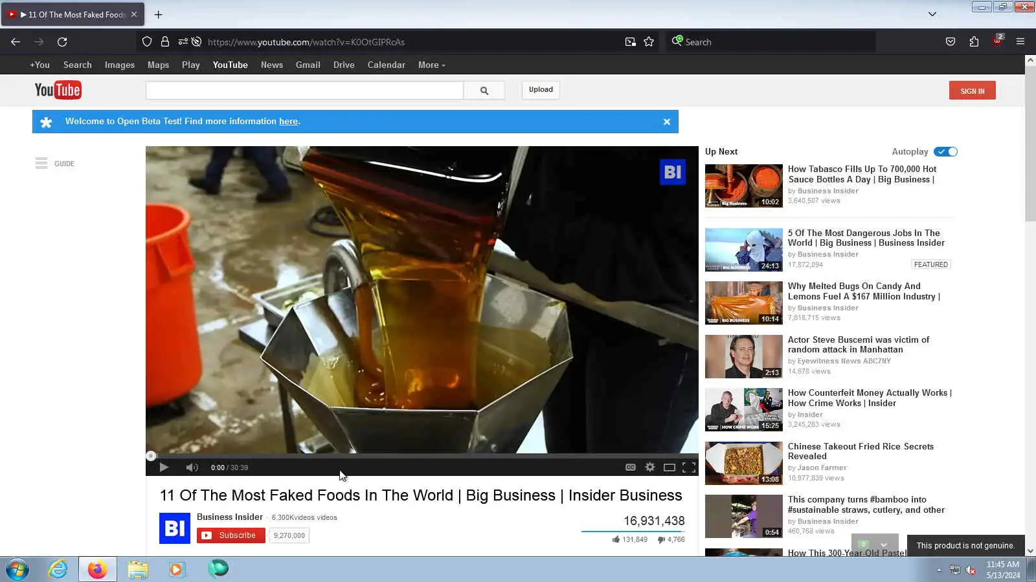Open 'Chinese Takeout Fried Rice Secrets' video
This screenshot has width=1036, height=582.
point(861,451)
